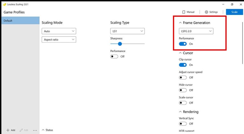Enable Vertical Sync toggle
Viewport: 244px width, 134px height.
(183, 124)
